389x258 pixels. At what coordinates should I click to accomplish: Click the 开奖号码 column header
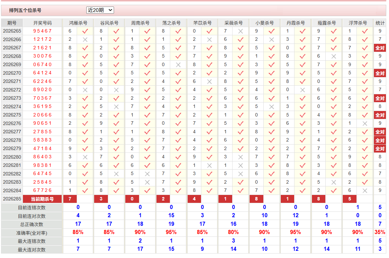(x=42, y=23)
